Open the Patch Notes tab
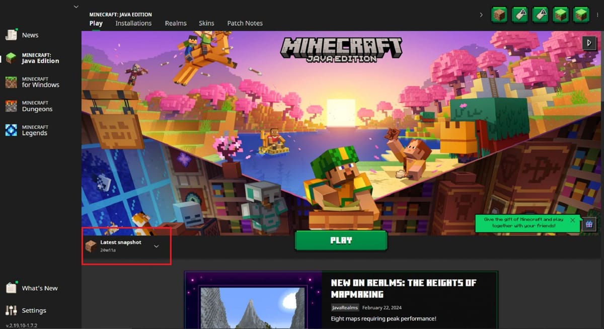604x329 pixels. point(245,23)
